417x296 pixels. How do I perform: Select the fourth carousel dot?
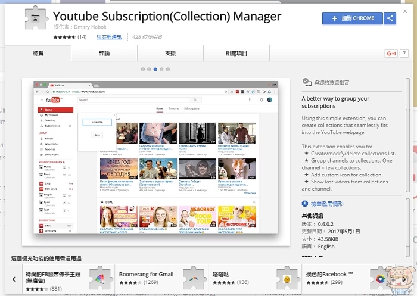161,69
